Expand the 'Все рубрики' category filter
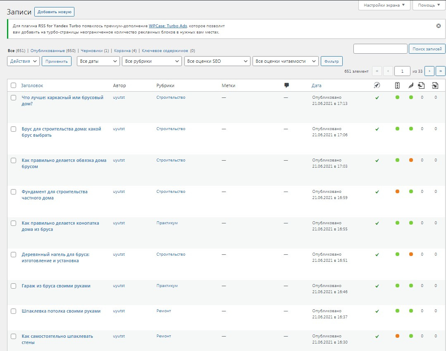This screenshot has width=446, height=351. pos(152,61)
